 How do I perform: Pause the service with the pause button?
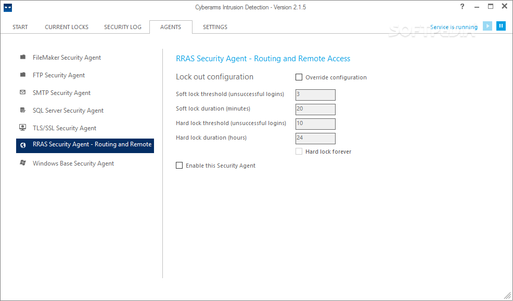501,26
